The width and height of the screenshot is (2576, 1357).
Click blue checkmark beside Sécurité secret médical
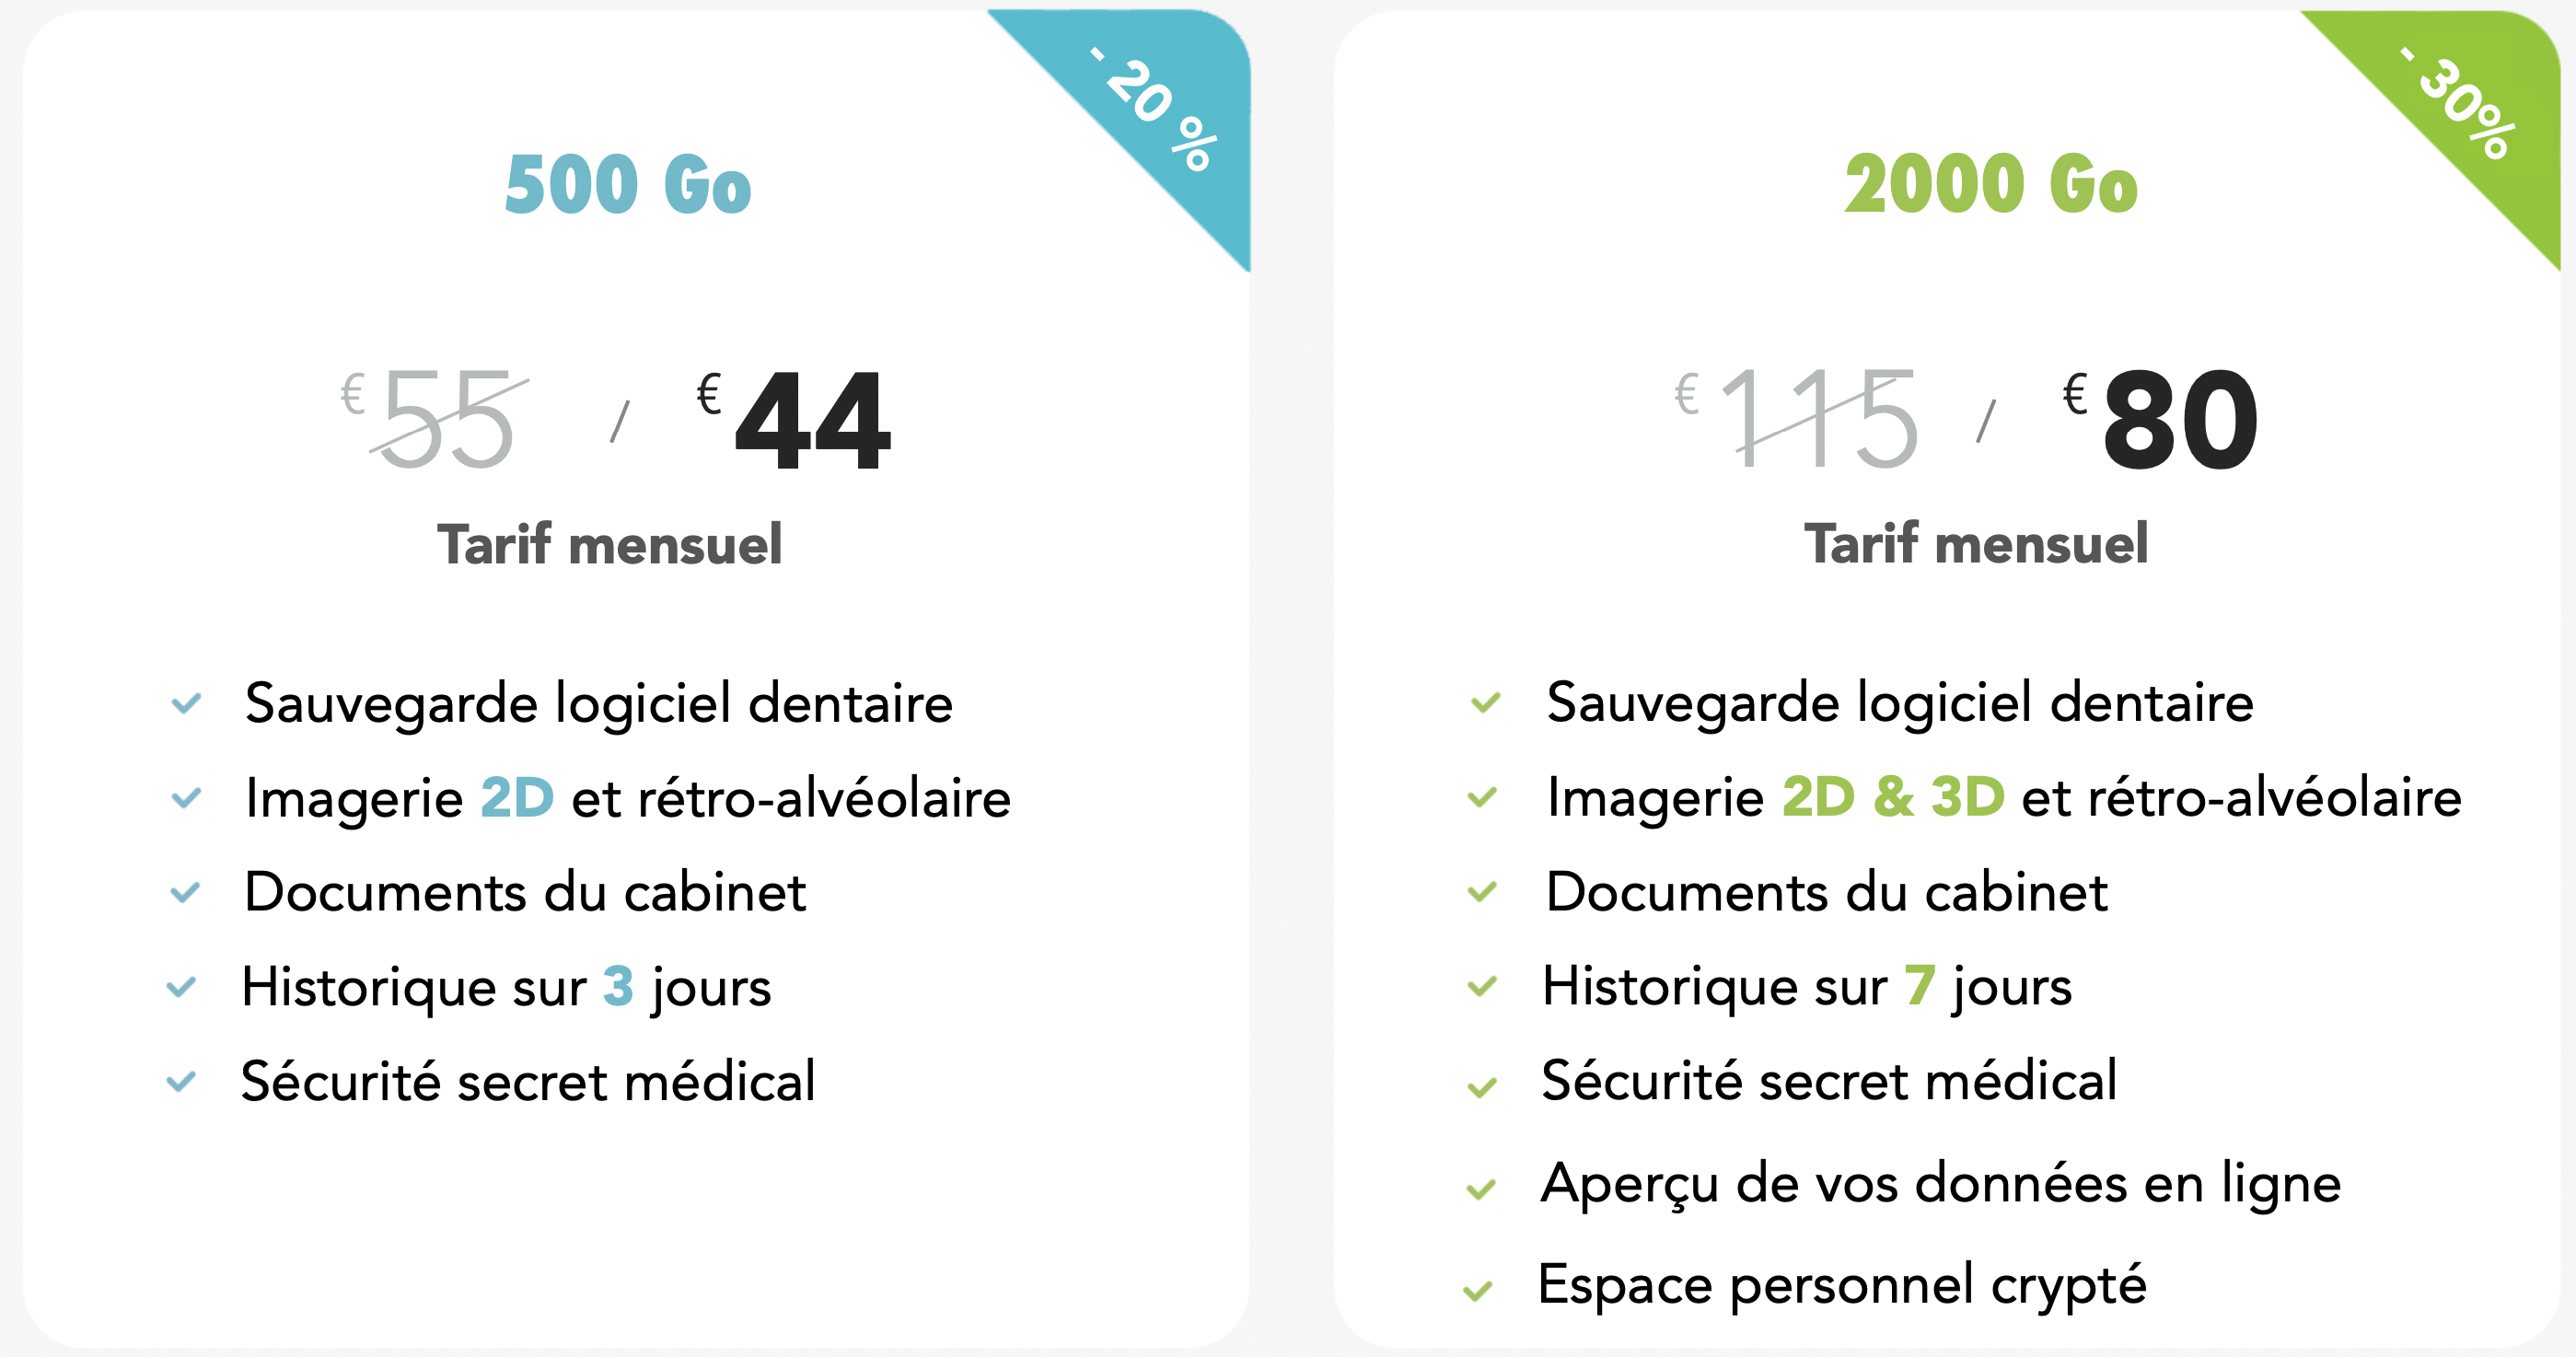point(181,1081)
